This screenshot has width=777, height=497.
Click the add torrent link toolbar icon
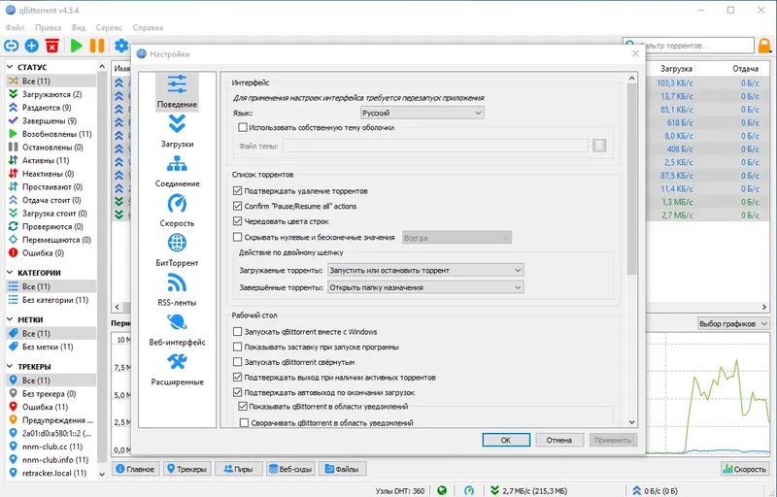tap(11, 46)
